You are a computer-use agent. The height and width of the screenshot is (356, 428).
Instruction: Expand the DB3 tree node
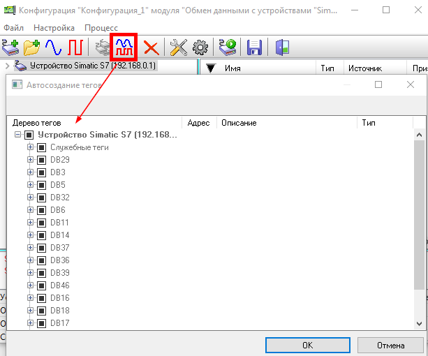click(x=30, y=172)
